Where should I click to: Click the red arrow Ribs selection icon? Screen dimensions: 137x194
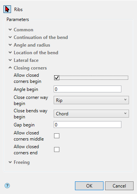7,9
